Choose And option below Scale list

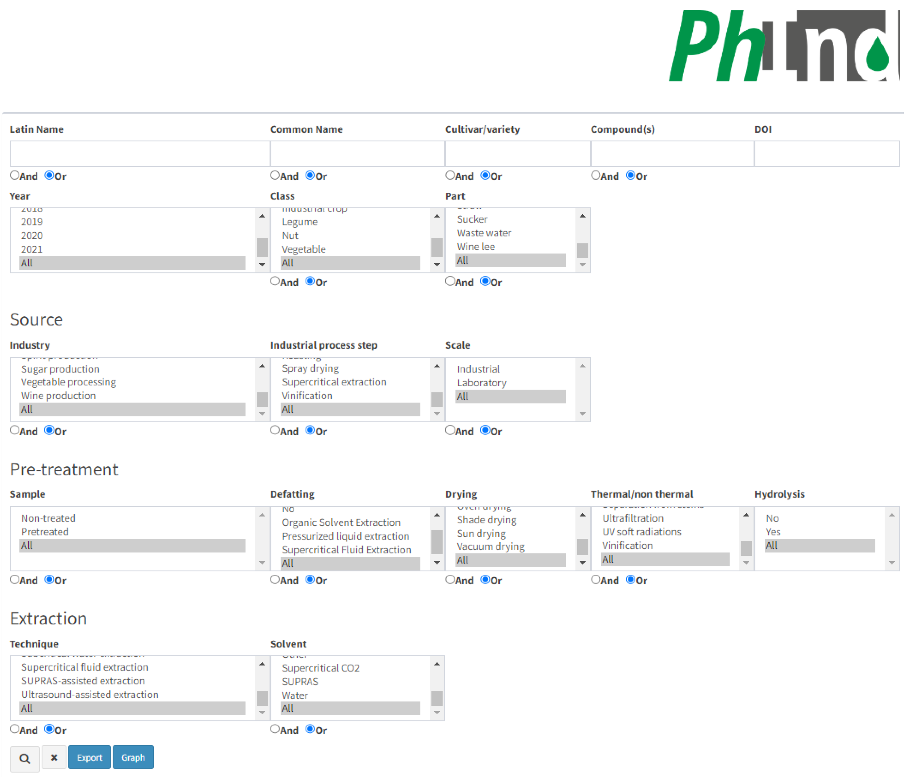[x=450, y=430]
